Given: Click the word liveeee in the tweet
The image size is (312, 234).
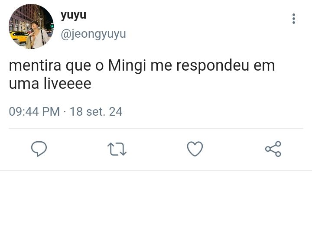Looking at the screenshot, I should point(67,83).
